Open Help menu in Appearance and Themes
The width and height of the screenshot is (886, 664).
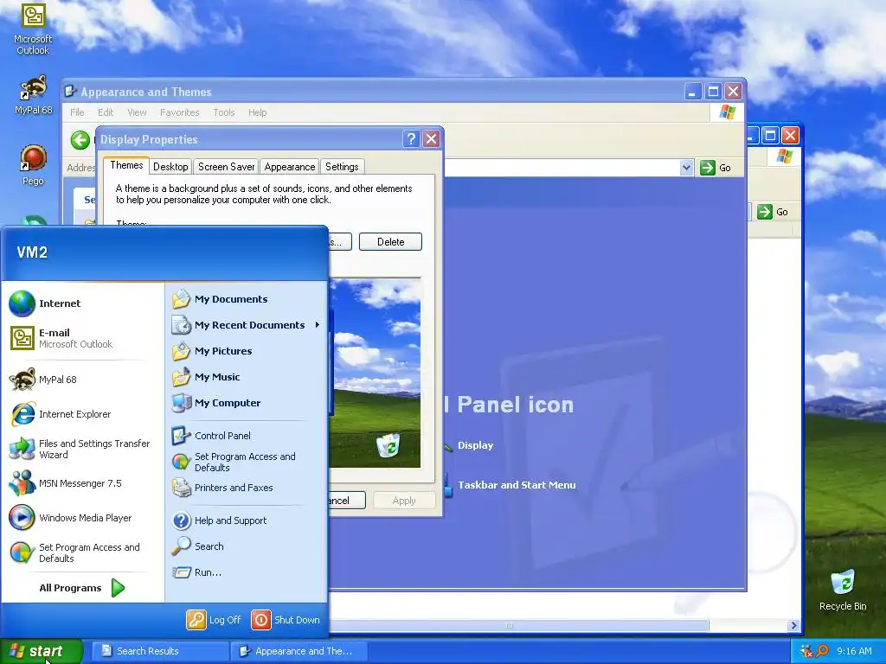point(257,112)
